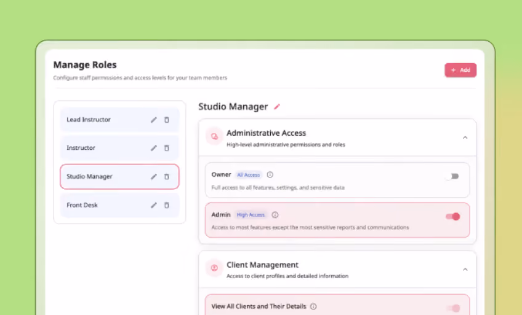Screen dimensions: 522x315
Task: Click 'High-level administrative permissions and roles' subtitle
Action: 286,145
